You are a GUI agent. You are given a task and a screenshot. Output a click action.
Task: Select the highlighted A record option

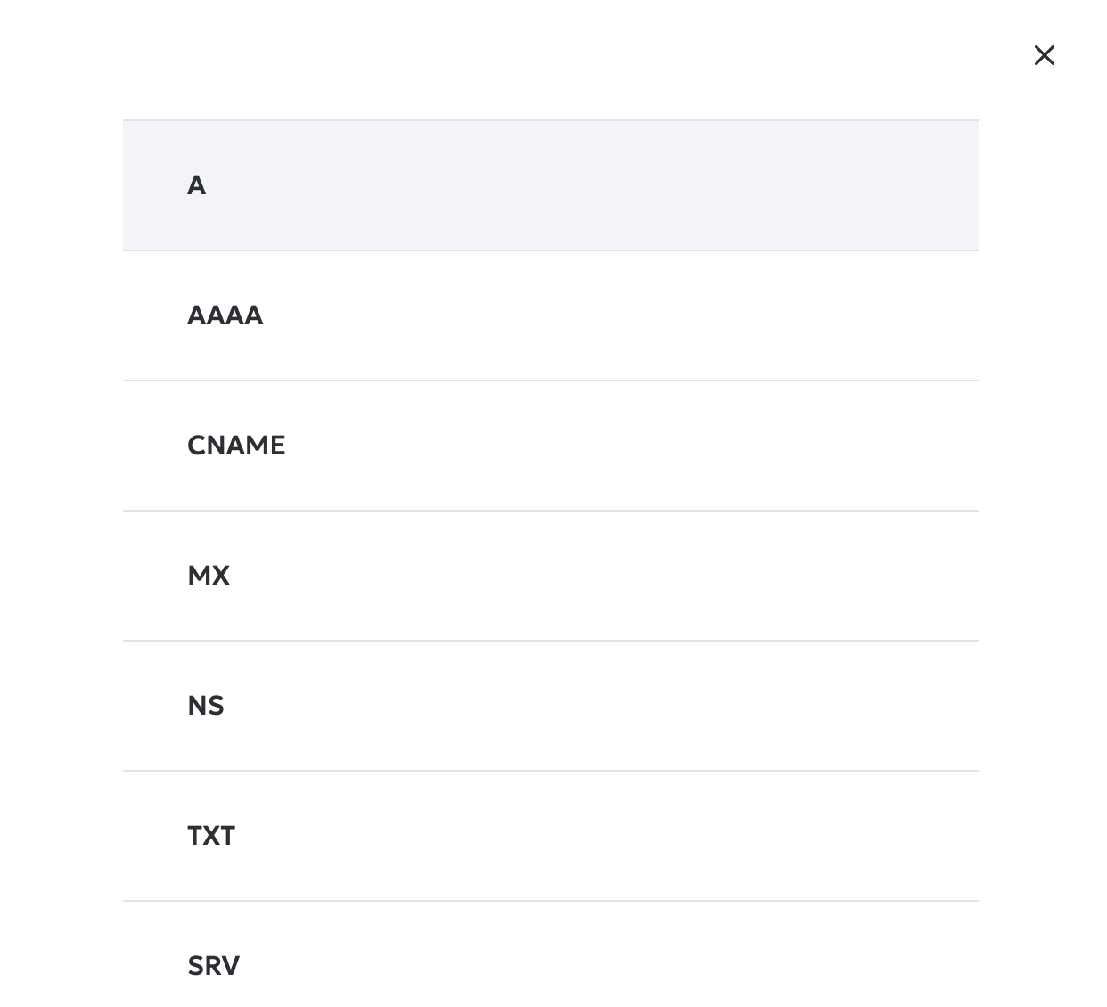[551, 185]
